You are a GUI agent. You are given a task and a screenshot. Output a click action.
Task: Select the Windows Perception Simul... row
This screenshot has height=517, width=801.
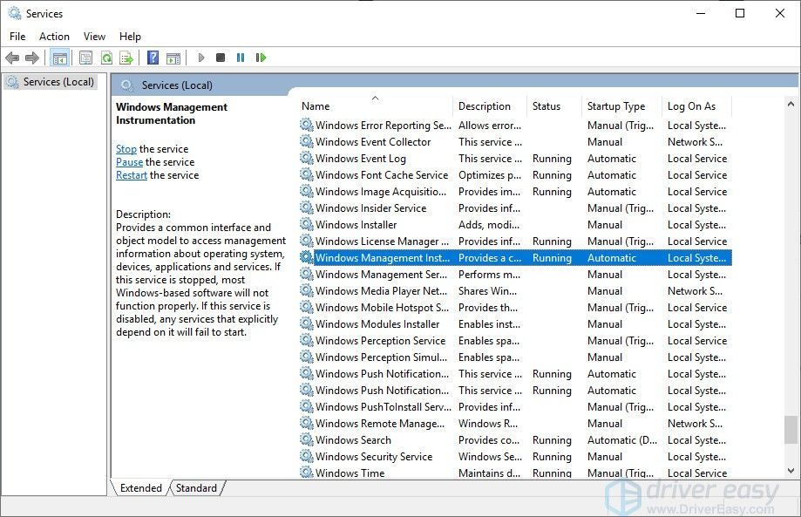[515, 357]
